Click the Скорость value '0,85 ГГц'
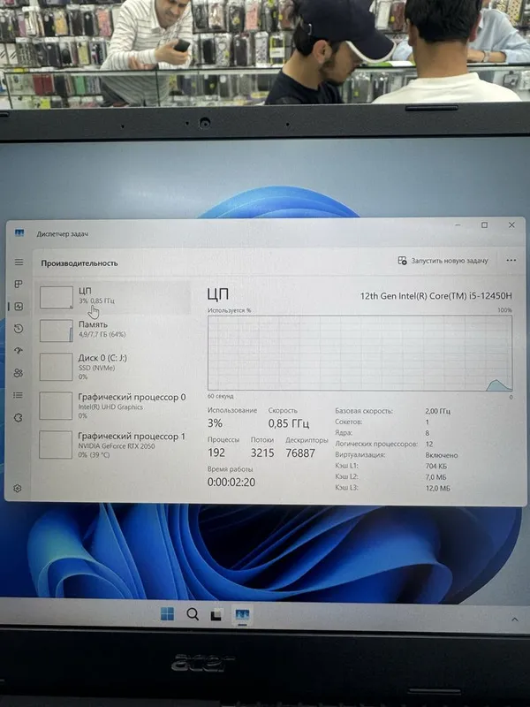 tap(289, 423)
